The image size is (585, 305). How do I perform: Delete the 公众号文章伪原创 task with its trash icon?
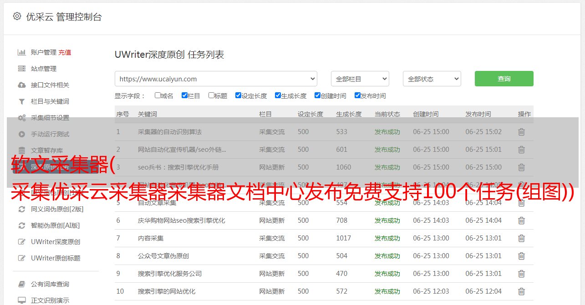point(522,256)
